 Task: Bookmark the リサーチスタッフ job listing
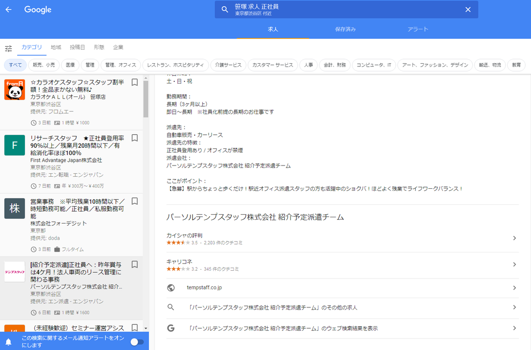134,137
